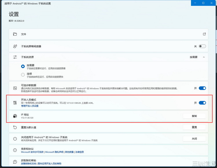
Task: Turn off the 开发人员模式 switch
Action: tap(202, 103)
